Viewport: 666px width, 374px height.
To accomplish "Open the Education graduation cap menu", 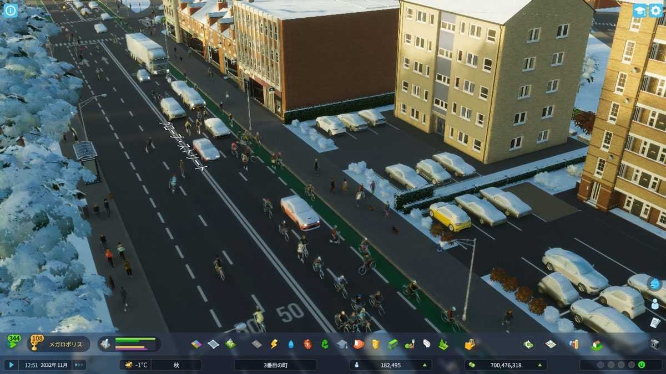I will pos(341,344).
